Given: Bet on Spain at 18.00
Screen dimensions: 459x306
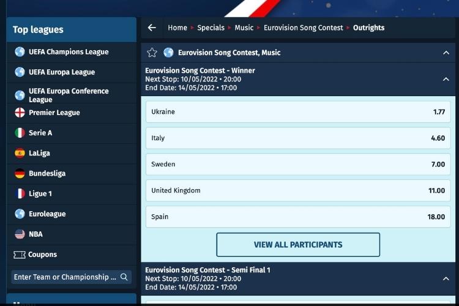Looking at the screenshot, I should tap(298, 217).
